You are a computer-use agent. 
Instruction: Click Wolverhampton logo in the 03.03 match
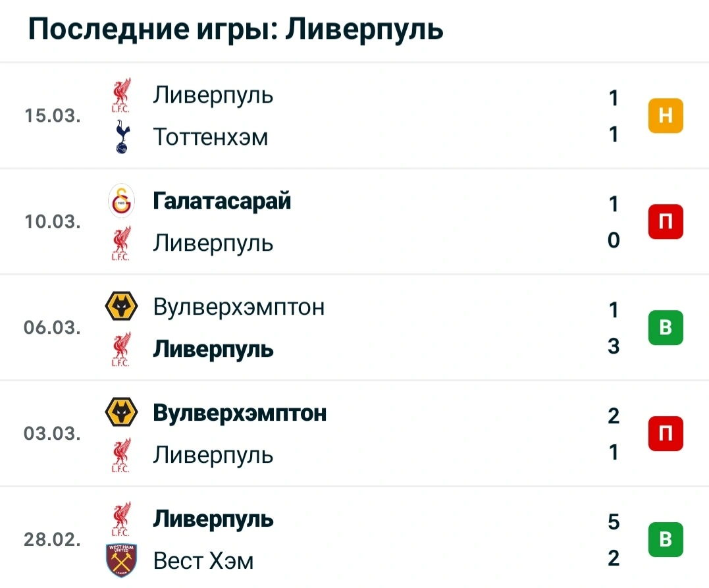click(x=121, y=414)
